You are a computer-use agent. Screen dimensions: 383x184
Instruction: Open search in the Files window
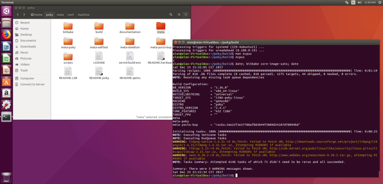[171, 15]
